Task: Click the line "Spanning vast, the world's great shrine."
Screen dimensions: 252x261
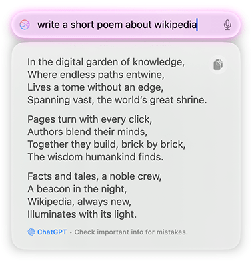Action: tap(117, 100)
